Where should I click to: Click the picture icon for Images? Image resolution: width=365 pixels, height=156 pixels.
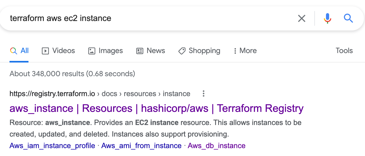coord(92,51)
